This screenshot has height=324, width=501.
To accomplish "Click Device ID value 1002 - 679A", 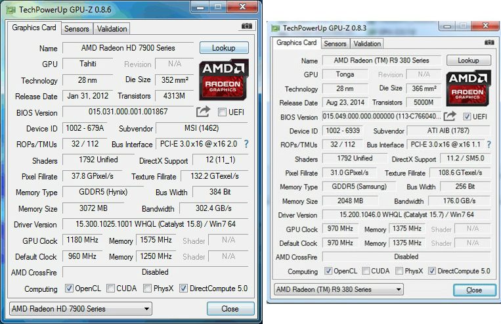I will 85,128.
